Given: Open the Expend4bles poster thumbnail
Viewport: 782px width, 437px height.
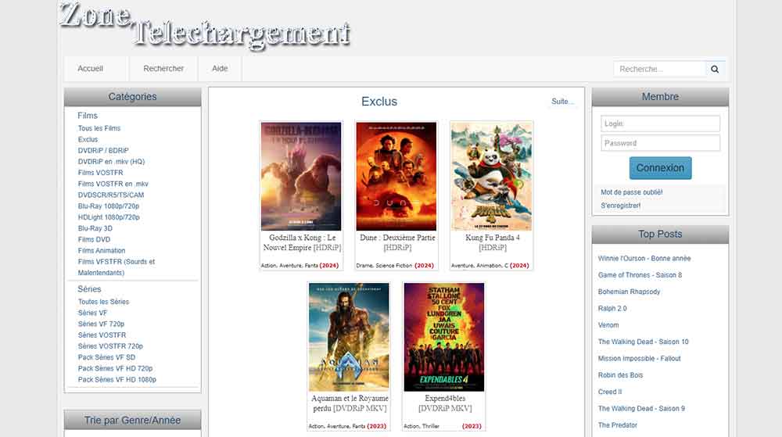Looking at the screenshot, I should point(444,338).
